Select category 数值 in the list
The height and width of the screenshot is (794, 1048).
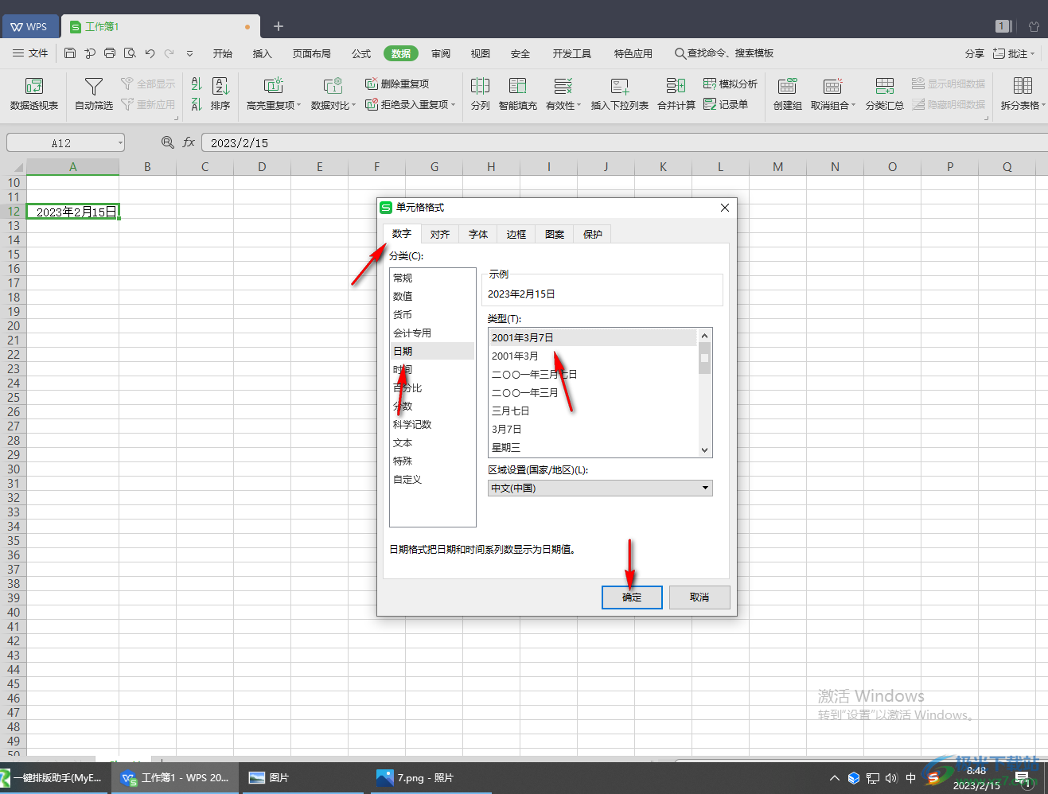[x=432, y=296]
